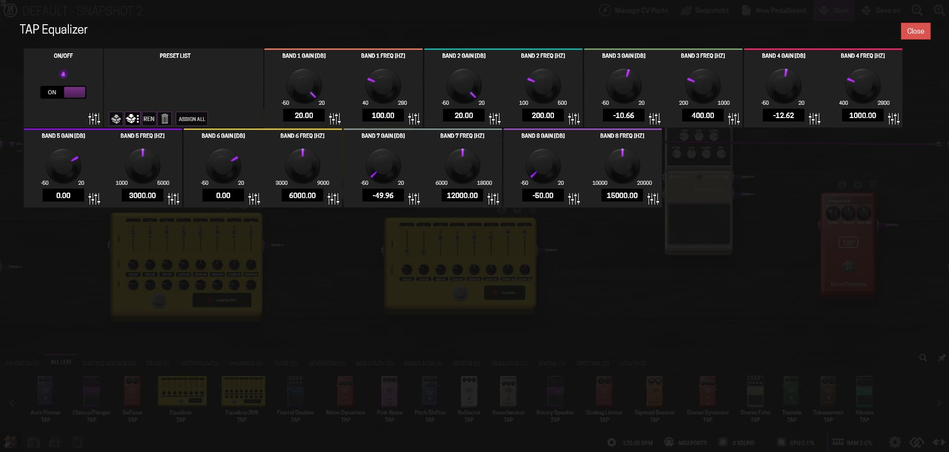Click the RAM usage indicator
The image size is (949, 452).
[x=852, y=443]
